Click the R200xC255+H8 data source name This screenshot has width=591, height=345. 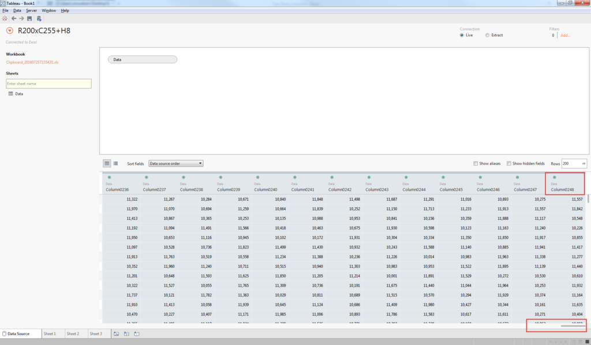pos(44,31)
